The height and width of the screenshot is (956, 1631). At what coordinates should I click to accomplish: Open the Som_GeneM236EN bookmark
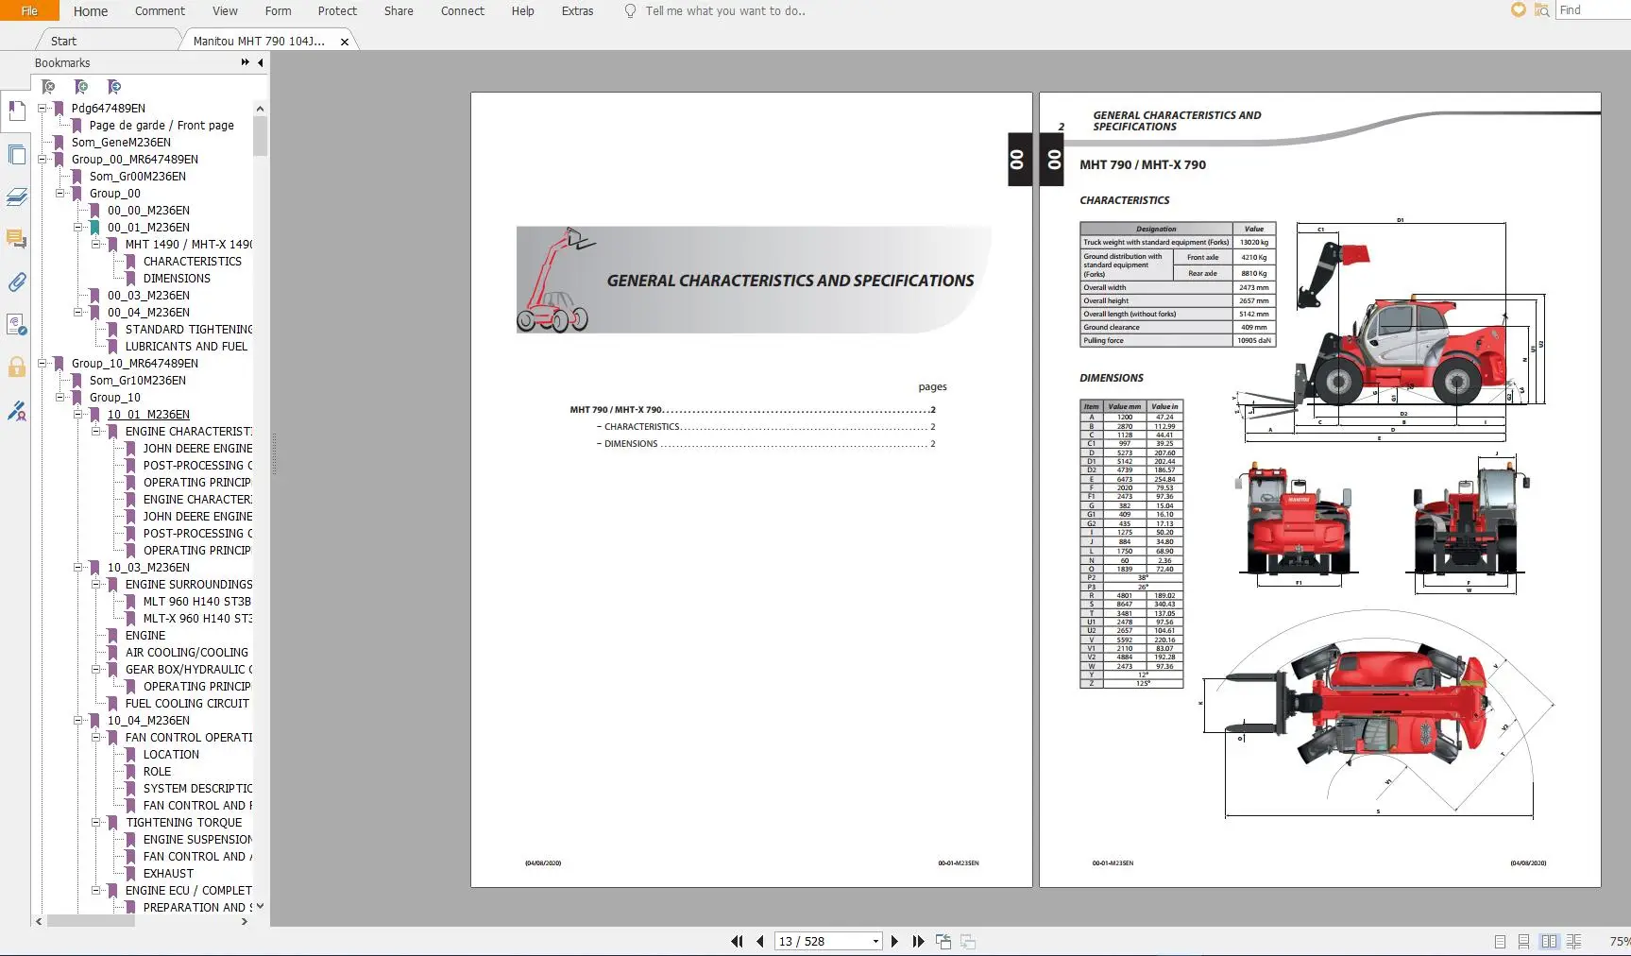tap(121, 143)
